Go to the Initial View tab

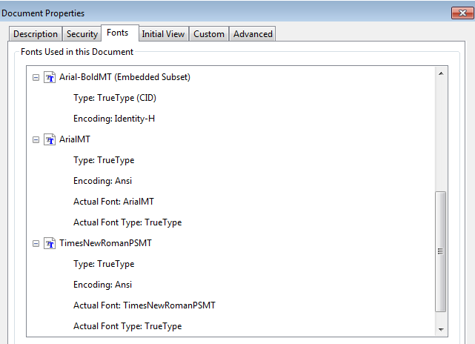pos(163,34)
